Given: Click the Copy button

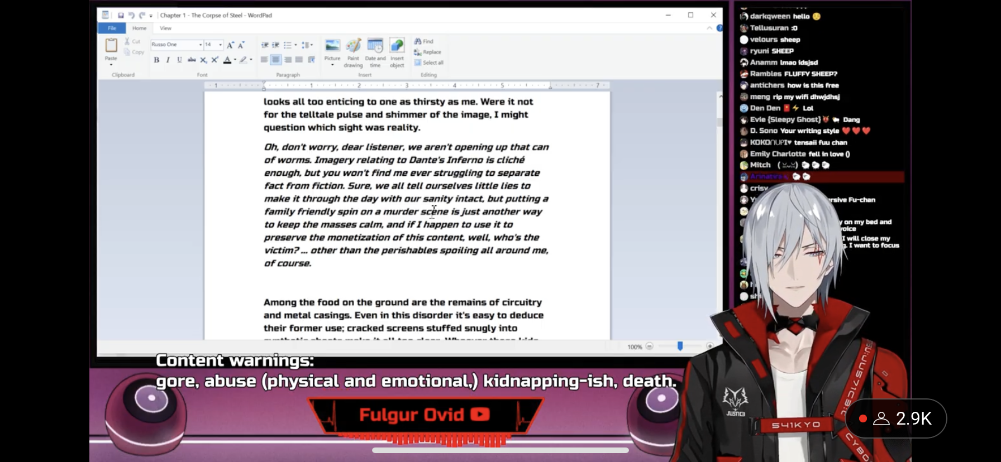Looking at the screenshot, I should tap(134, 52).
